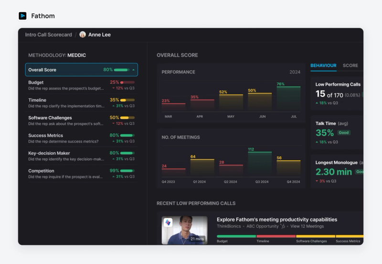Click the Success Metrics timeline segment
This screenshot has height=264, width=382.
click(350, 236)
